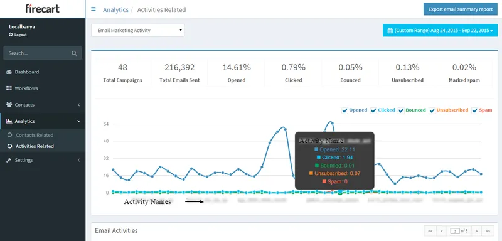Toggle the Unsubscribed series checkbox
The image size is (502, 241).
(432, 110)
